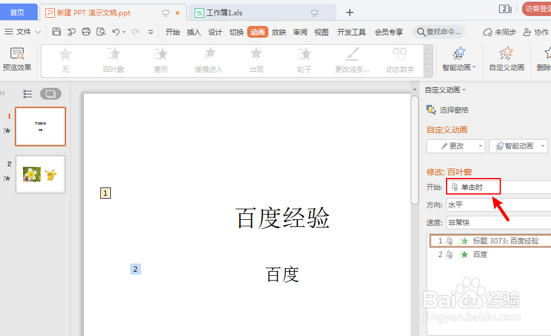
Task: Click the new tab plus button
Action: pos(350,12)
